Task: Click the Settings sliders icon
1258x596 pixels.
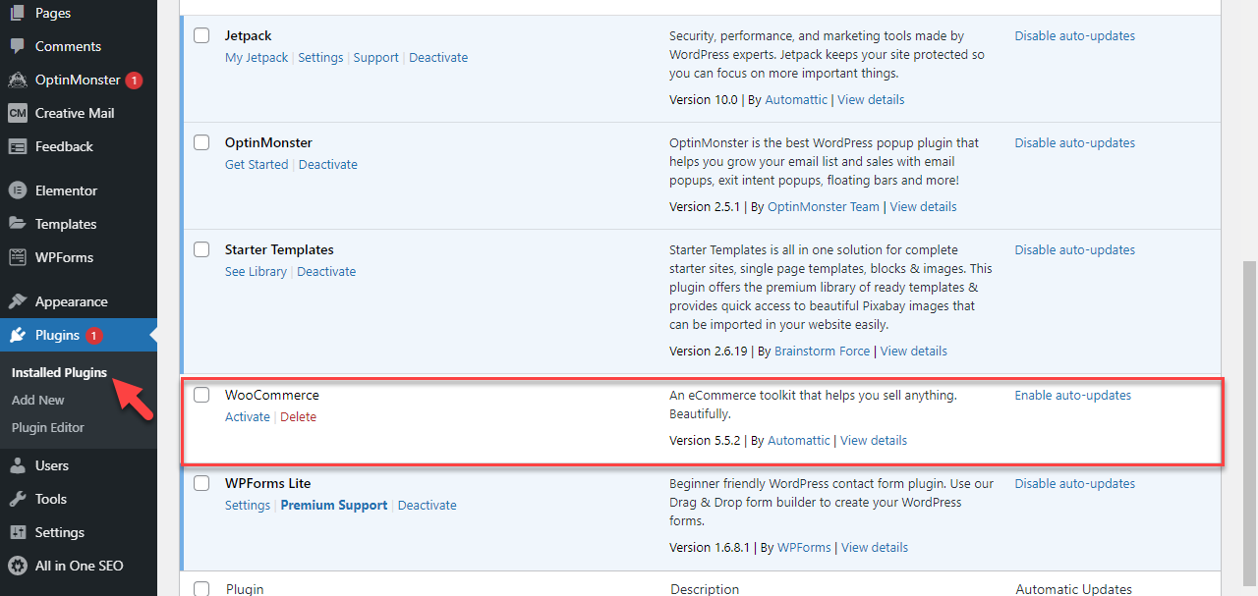Action: click(18, 532)
